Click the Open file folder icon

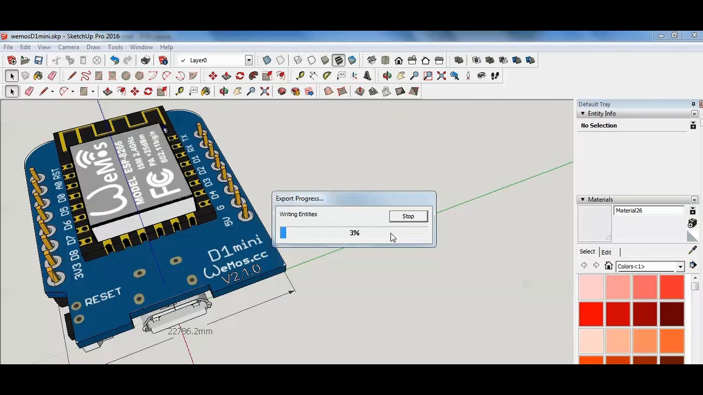pyautogui.click(x=25, y=60)
